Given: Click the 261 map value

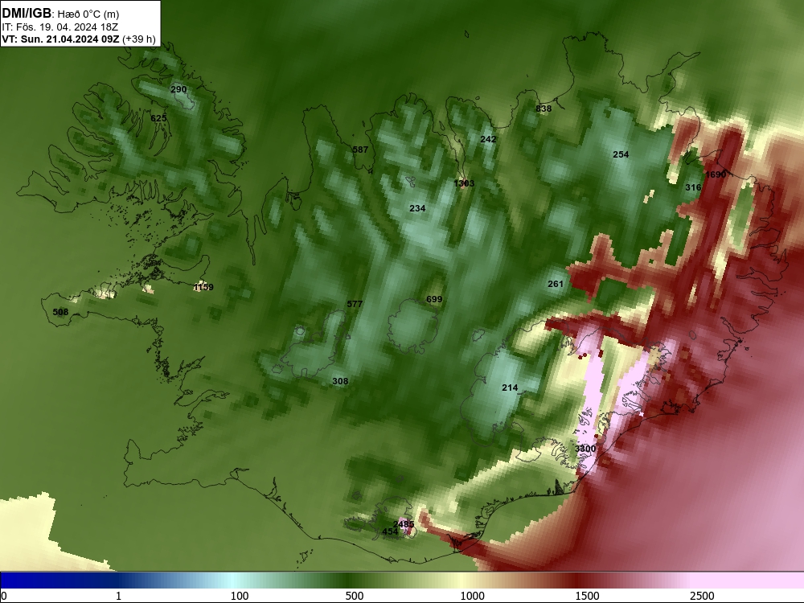Looking at the screenshot, I should pos(556,284).
